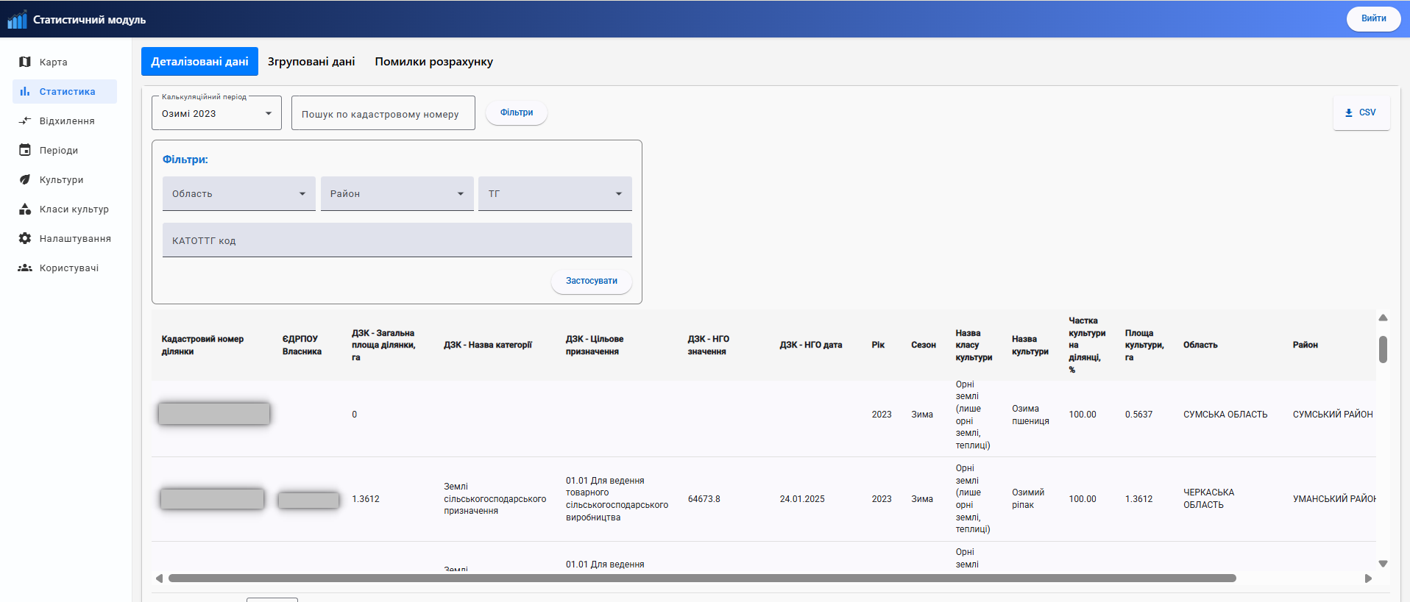The width and height of the screenshot is (1410, 602).
Task: Open the gear icon for Налаштування
Action: (x=25, y=238)
